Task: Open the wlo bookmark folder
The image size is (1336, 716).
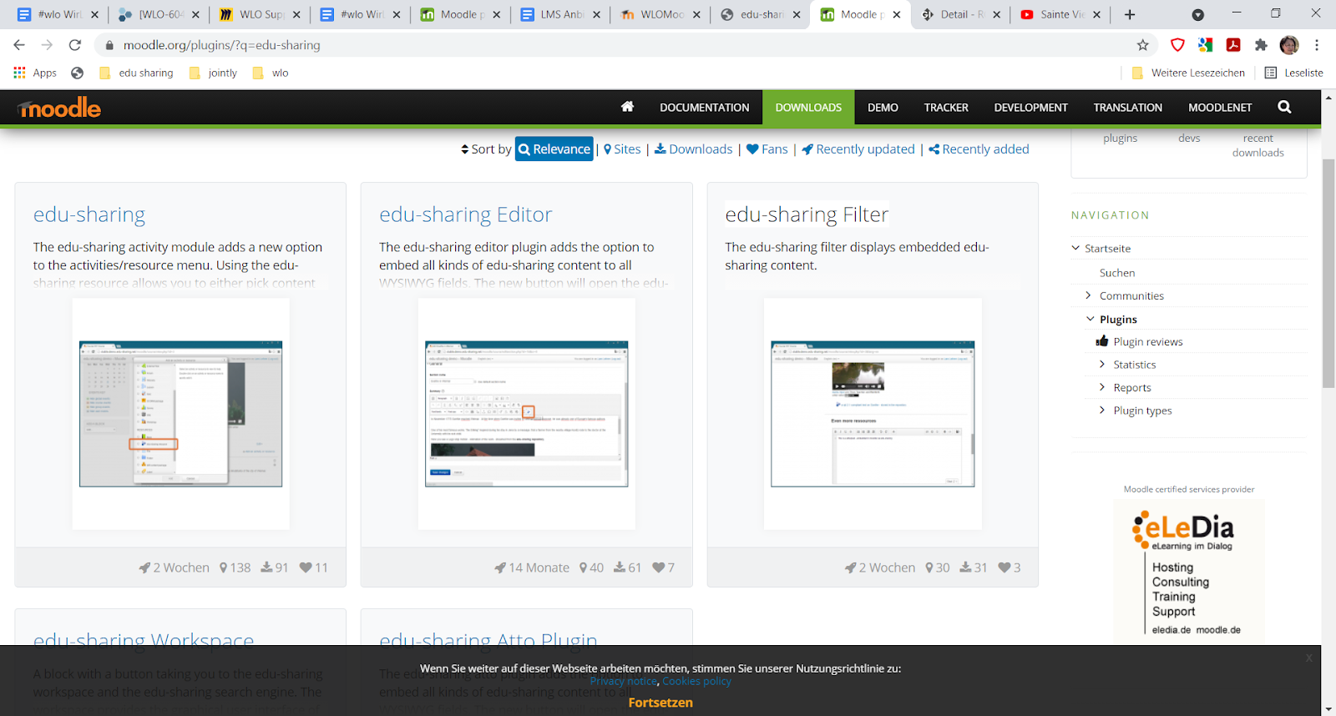Action: pyautogui.click(x=271, y=73)
